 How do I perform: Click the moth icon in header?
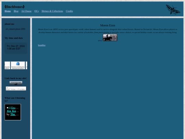(x=173, y=10)
